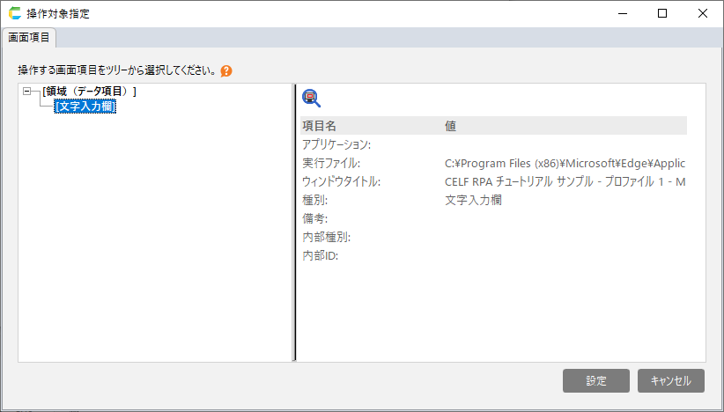Select the ウィンドウタイトル property row label

(x=341, y=181)
